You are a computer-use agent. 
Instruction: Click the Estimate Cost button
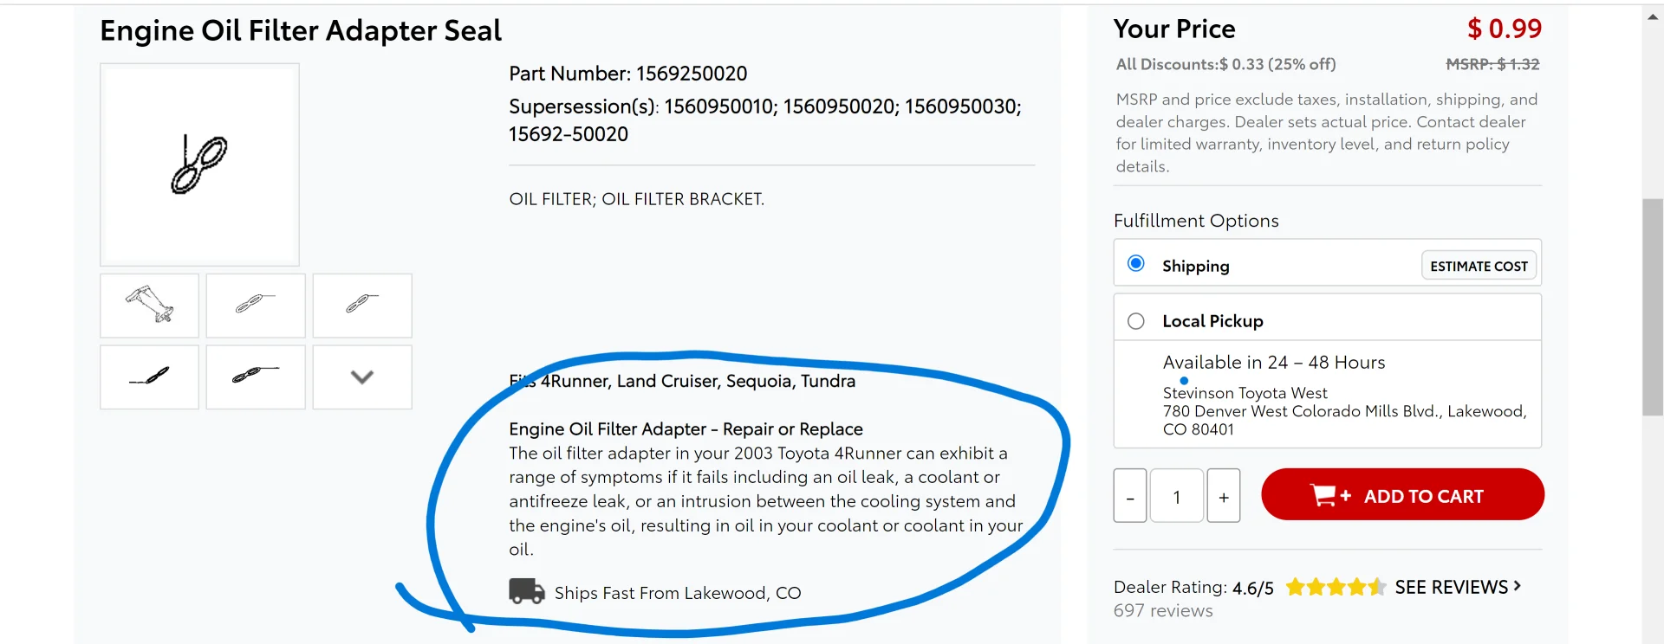1479,266
